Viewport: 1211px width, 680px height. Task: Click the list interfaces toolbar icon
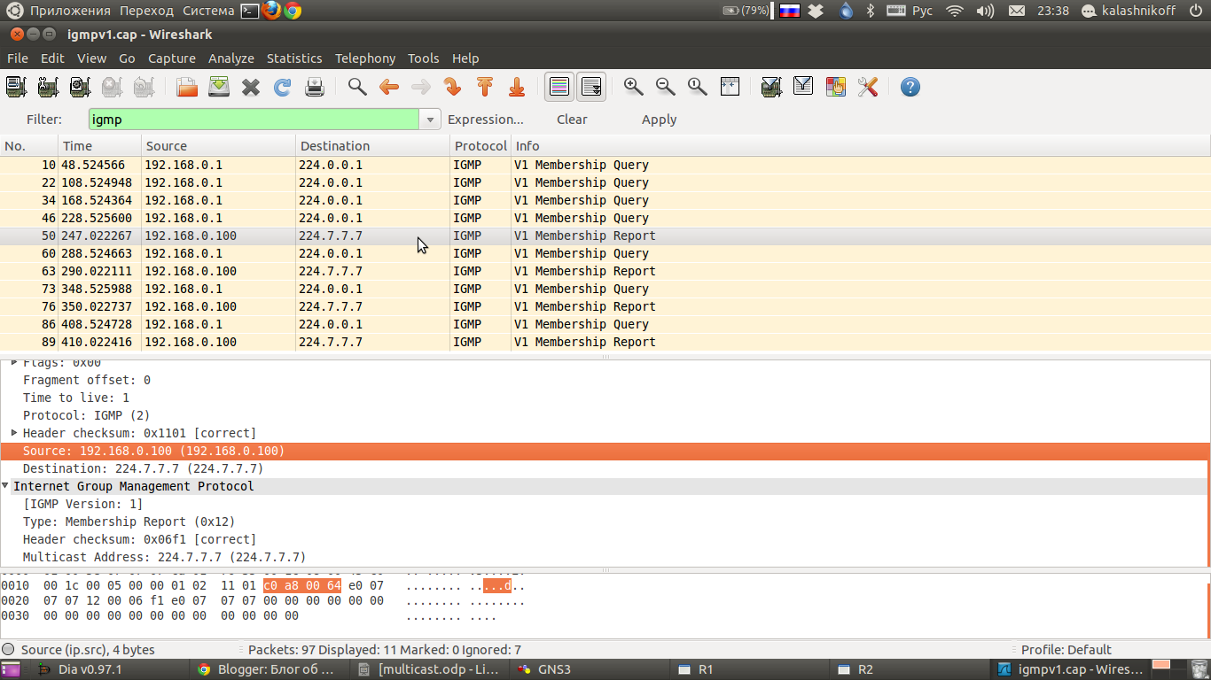tap(16, 87)
